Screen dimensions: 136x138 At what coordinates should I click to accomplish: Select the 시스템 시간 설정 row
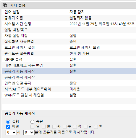tap(69, 24)
